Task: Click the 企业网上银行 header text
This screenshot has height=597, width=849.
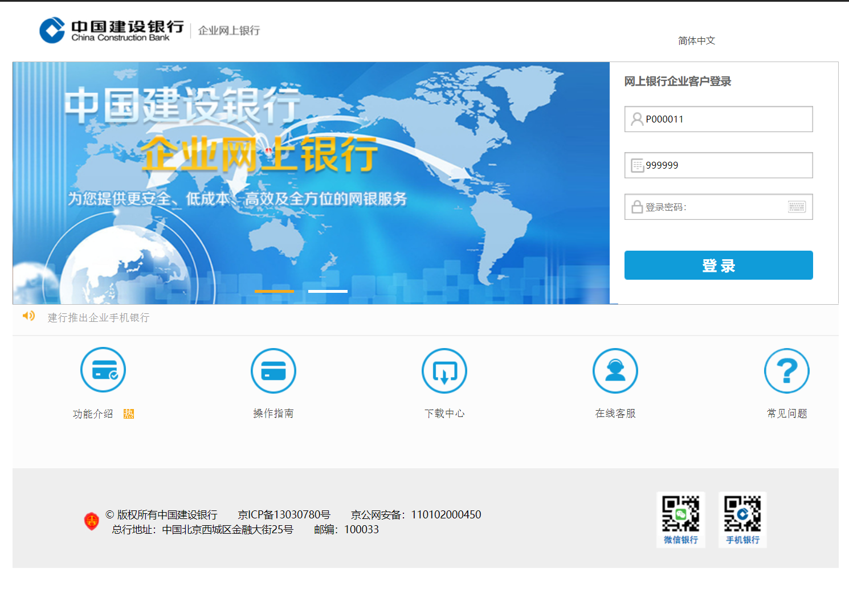Action: click(229, 30)
